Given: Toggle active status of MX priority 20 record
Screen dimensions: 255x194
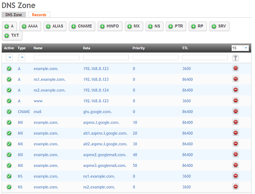Looking at the screenshot, I should [9, 133].
